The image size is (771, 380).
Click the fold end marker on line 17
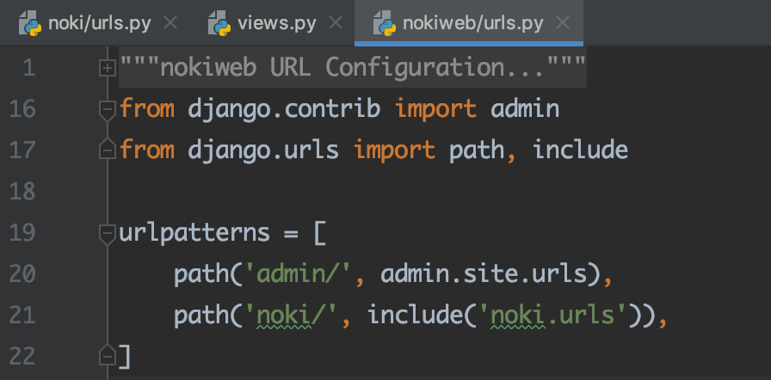tap(108, 150)
